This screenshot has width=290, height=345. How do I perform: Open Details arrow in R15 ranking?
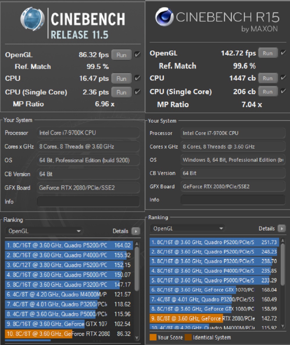coord(281,229)
